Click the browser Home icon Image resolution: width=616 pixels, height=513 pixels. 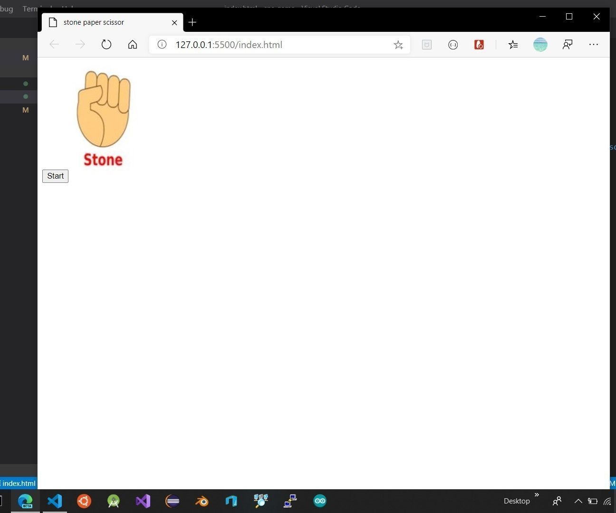pyautogui.click(x=132, y=44)
